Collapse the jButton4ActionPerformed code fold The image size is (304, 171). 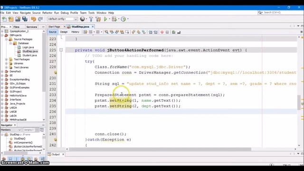click(61, 50)
